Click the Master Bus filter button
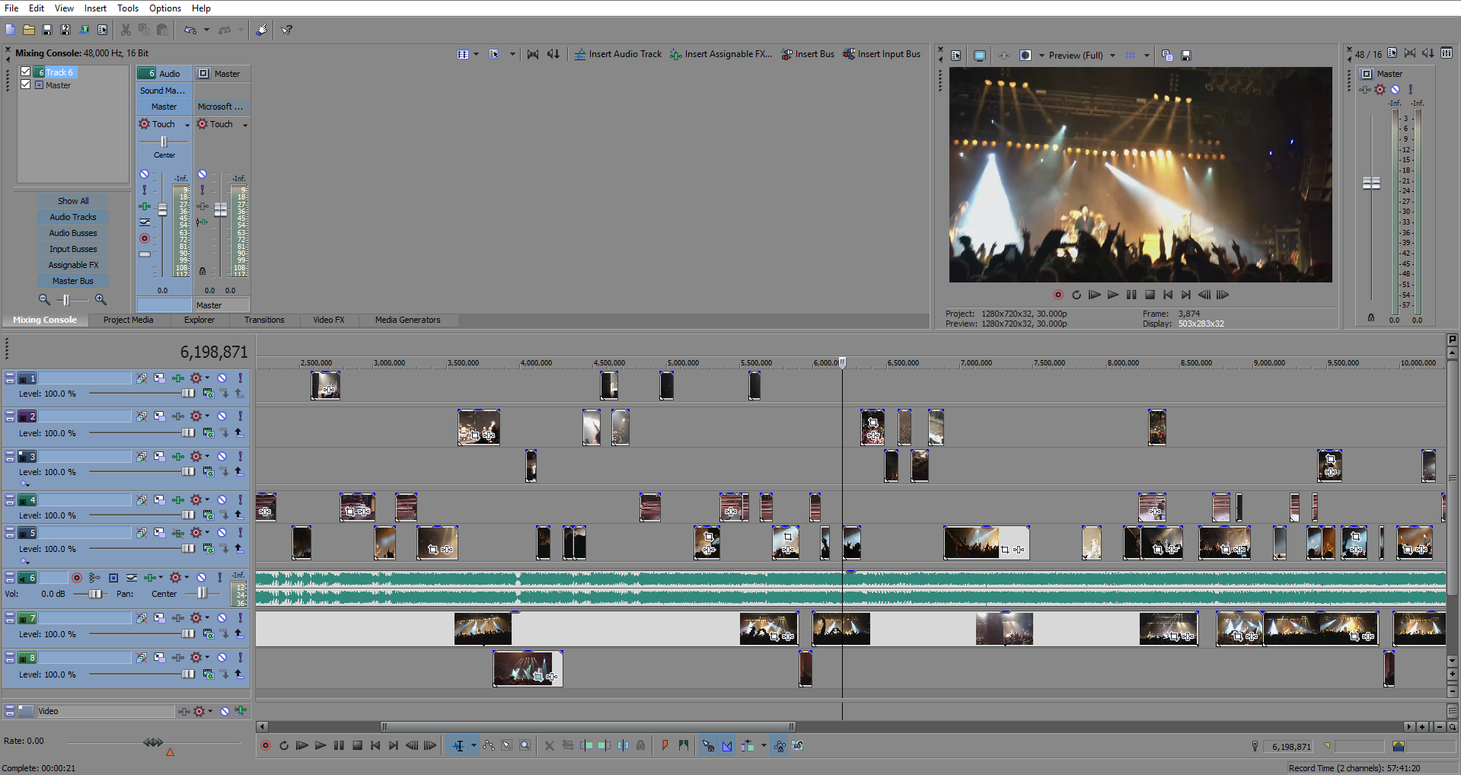This screenshot has width=1461, height=775. click(73, 281)
